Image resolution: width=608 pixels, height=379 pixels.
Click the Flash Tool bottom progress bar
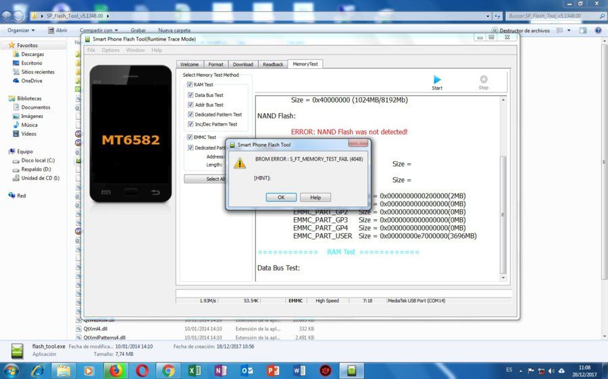(x=344, y=293)
